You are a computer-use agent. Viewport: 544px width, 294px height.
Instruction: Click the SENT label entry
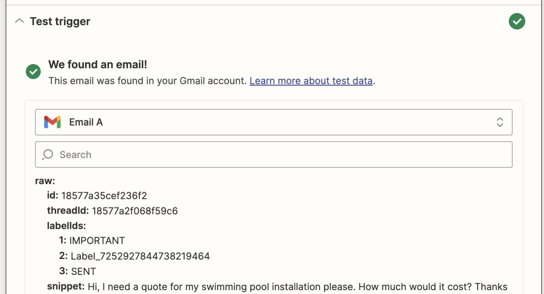point(84,271)
